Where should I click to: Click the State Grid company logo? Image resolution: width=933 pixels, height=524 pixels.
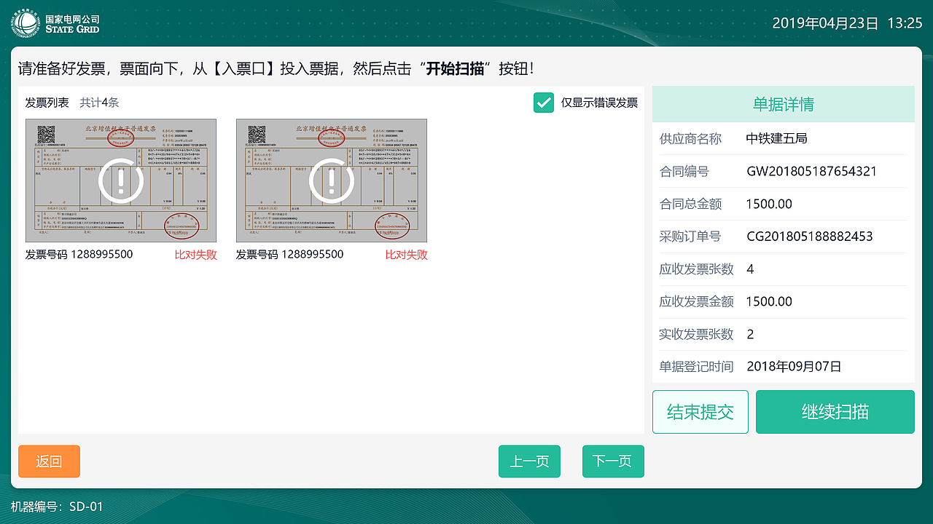pyautogui.click(x=26, y=22)
